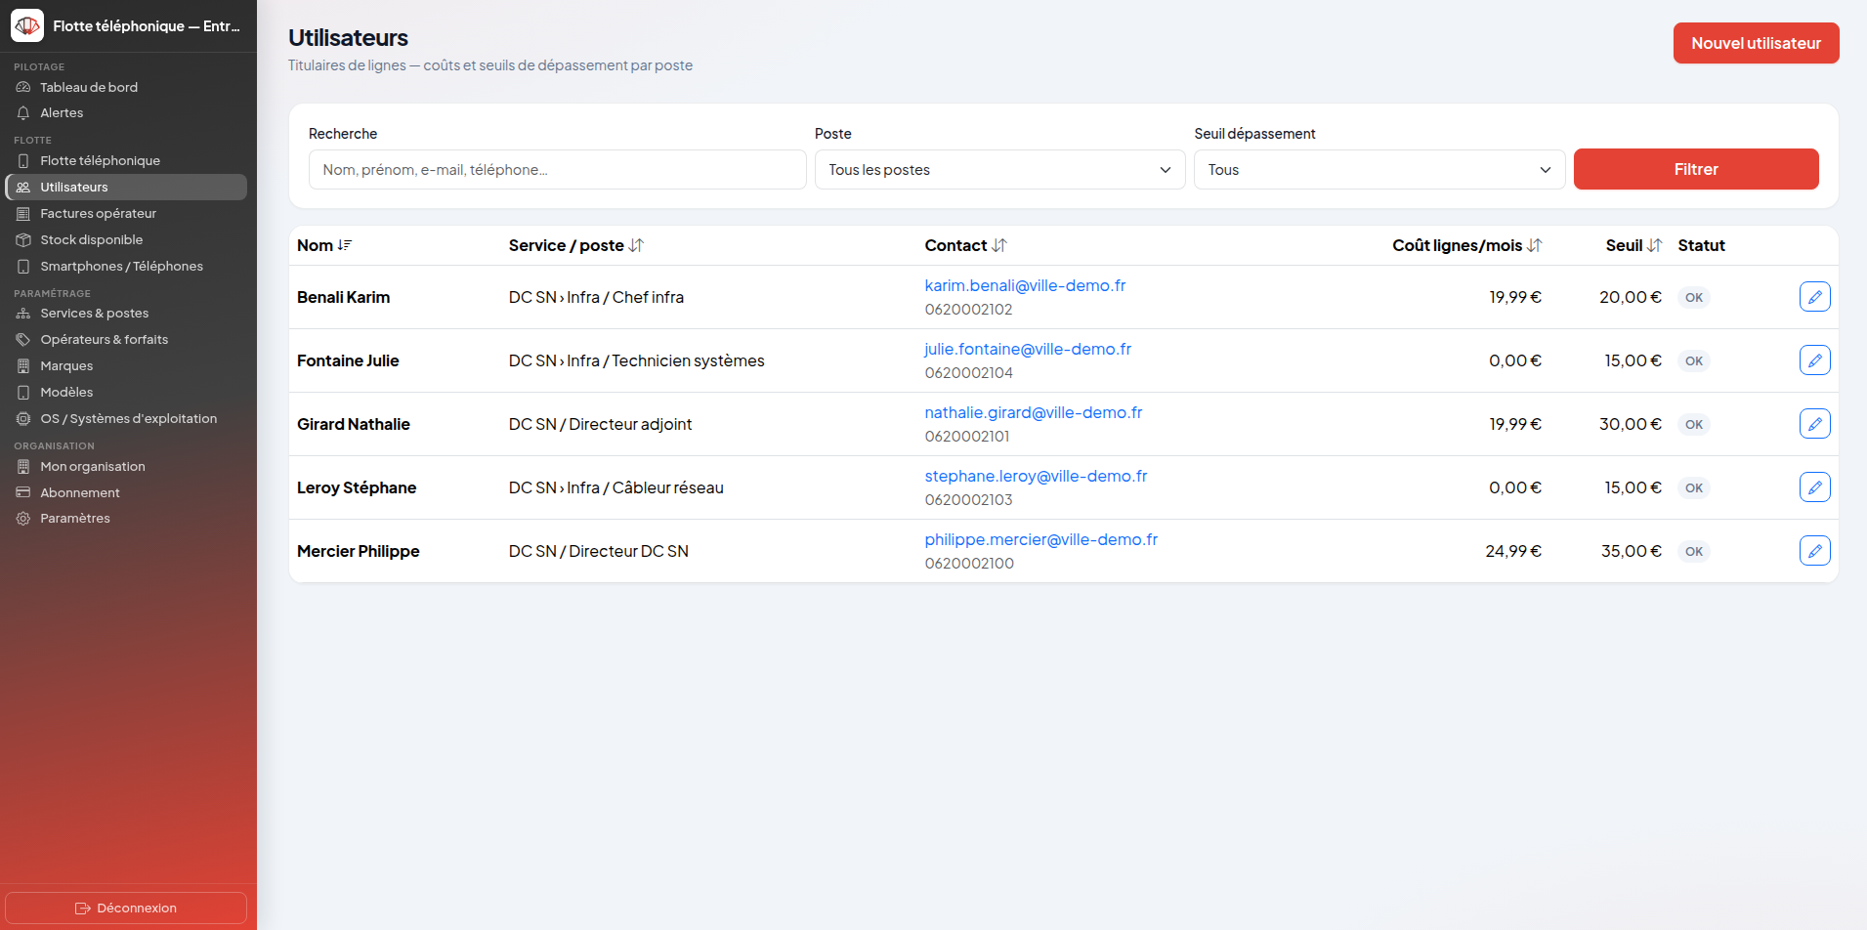Open Mon organisation page
This screenshot has height=930, width=1867.
tap(126, 466)
